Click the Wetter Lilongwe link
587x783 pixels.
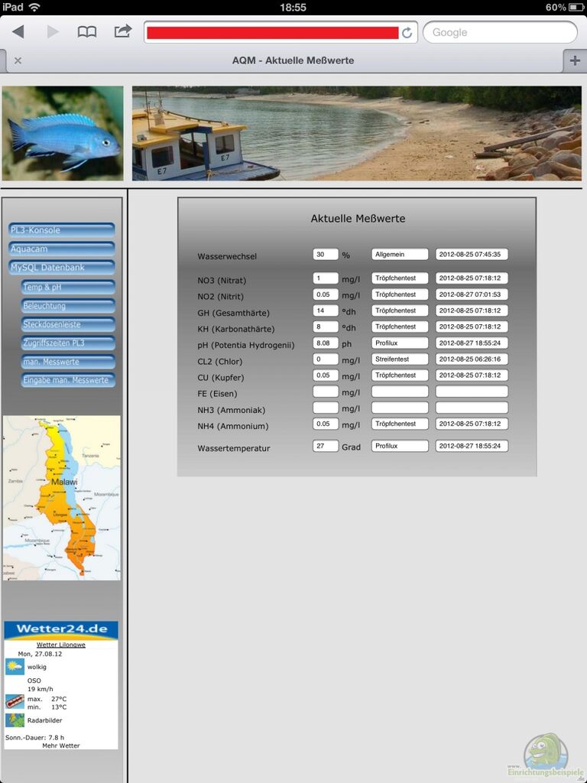click(61, 645)
